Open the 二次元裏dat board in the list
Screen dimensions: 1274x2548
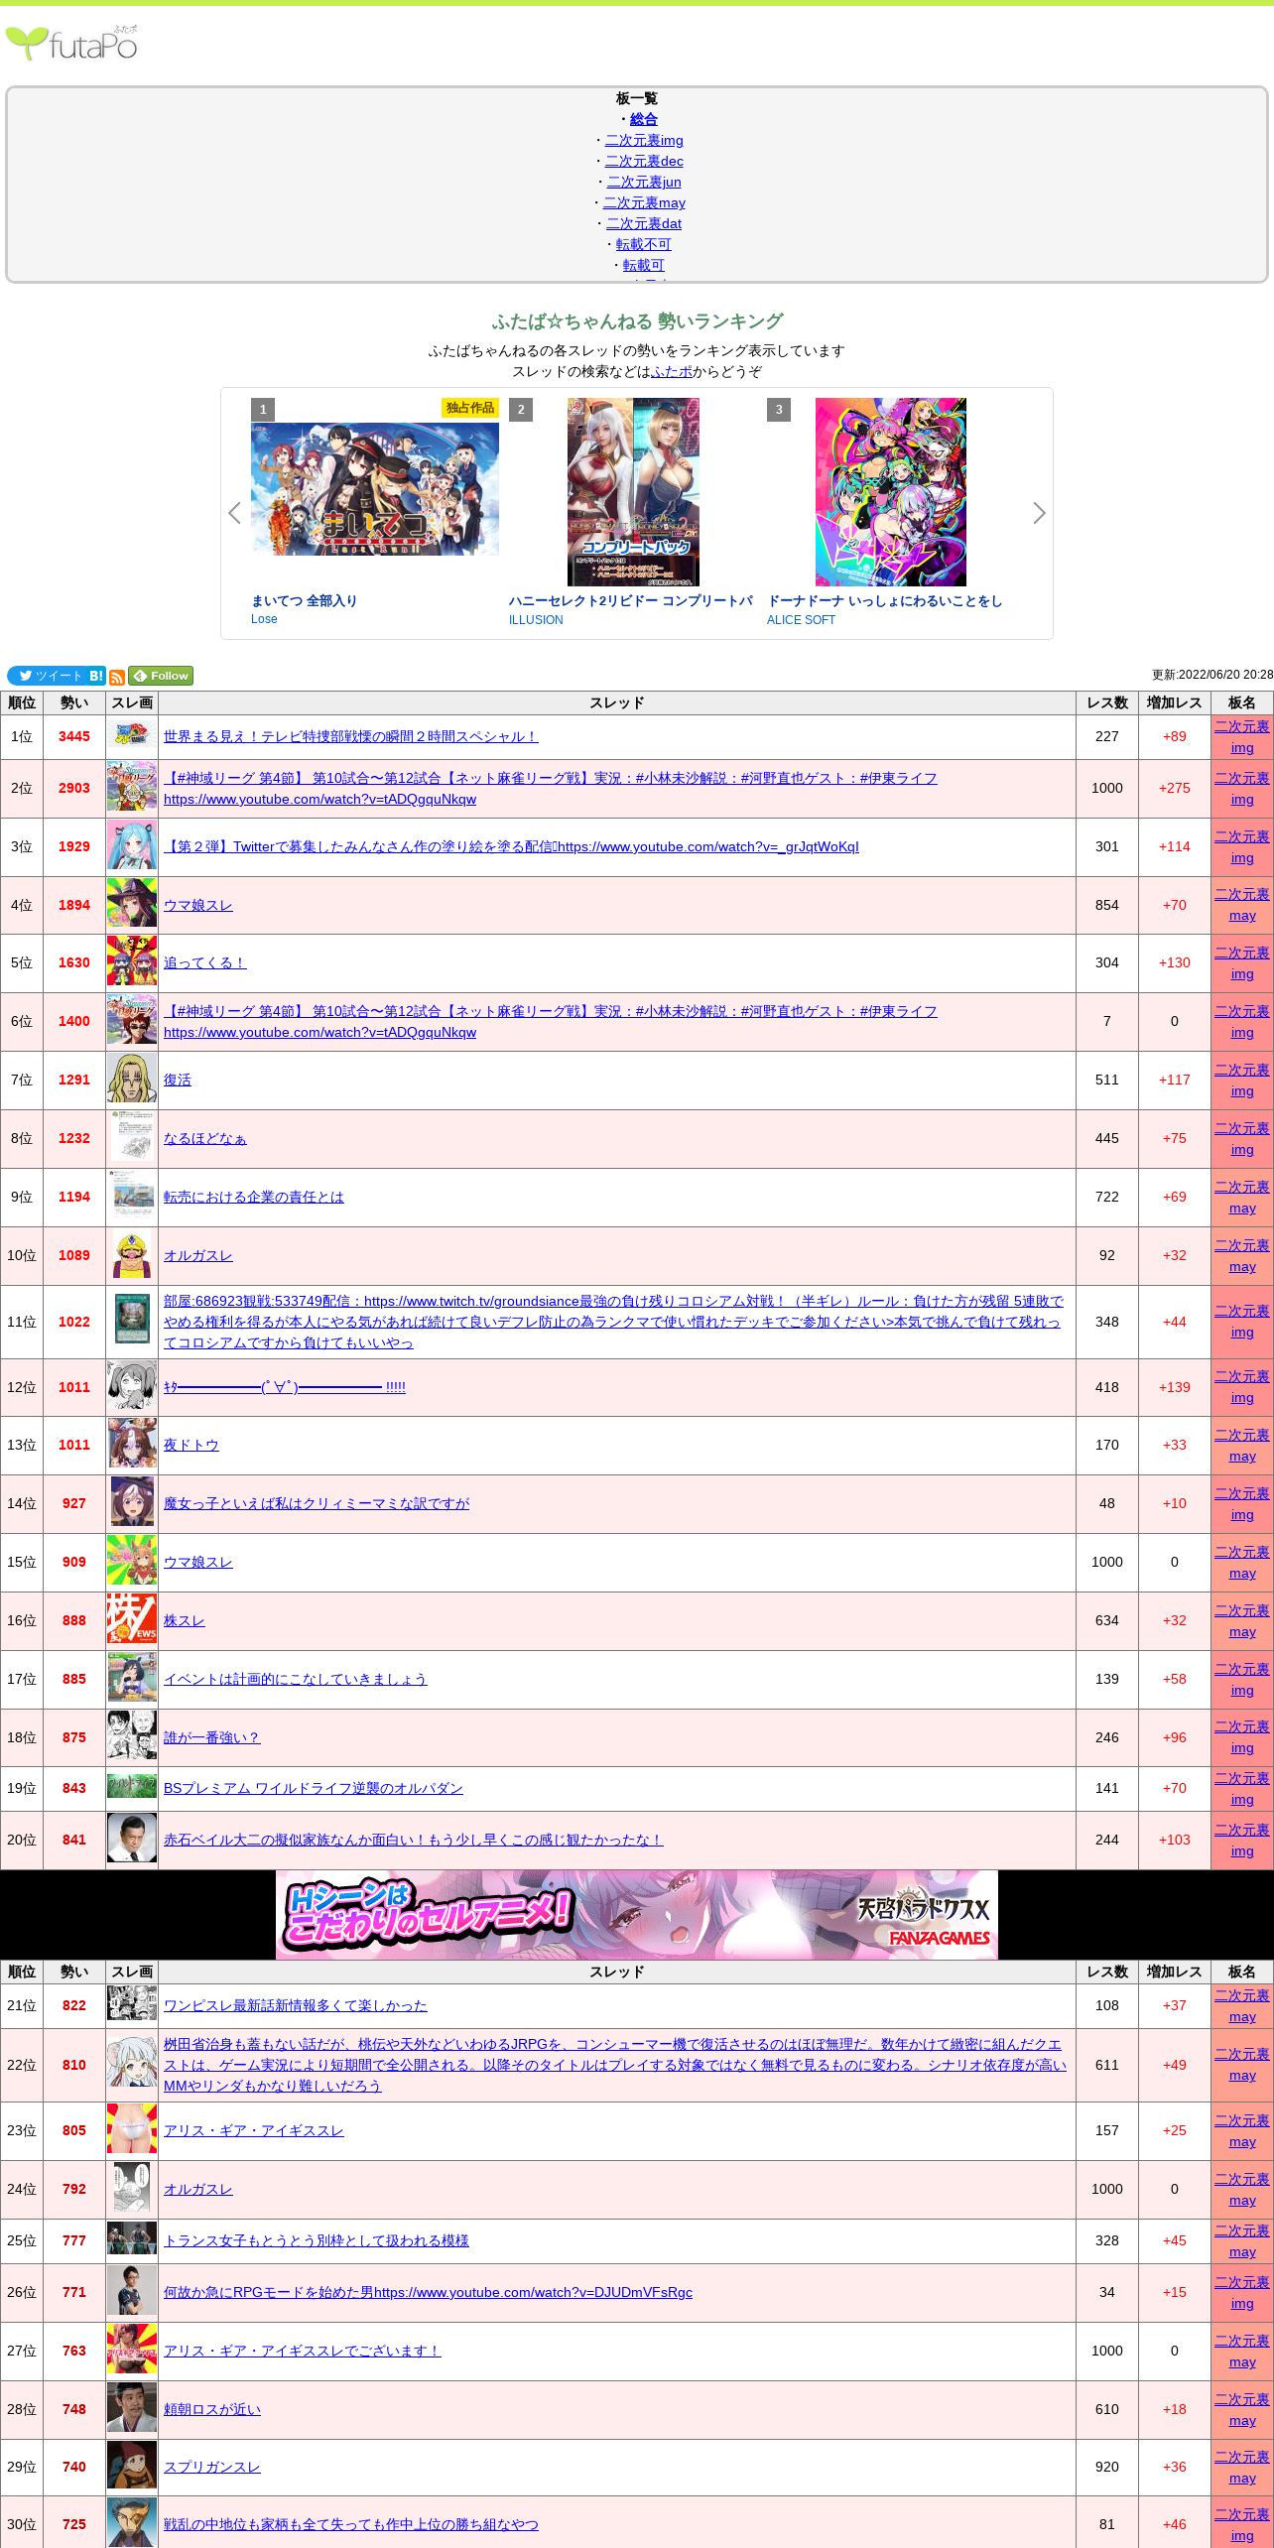pos(644,223)
